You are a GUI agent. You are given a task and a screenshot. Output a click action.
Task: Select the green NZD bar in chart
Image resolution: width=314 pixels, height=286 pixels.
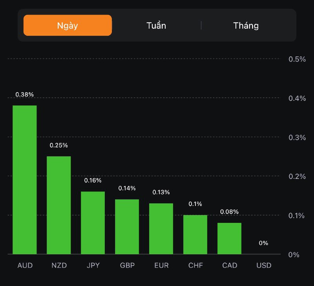[59, 205]
